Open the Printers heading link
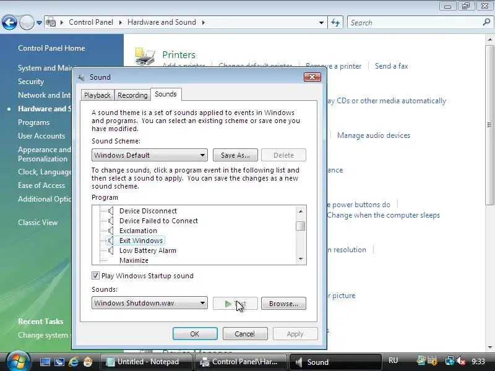495x371 pixels. (179, 55)
